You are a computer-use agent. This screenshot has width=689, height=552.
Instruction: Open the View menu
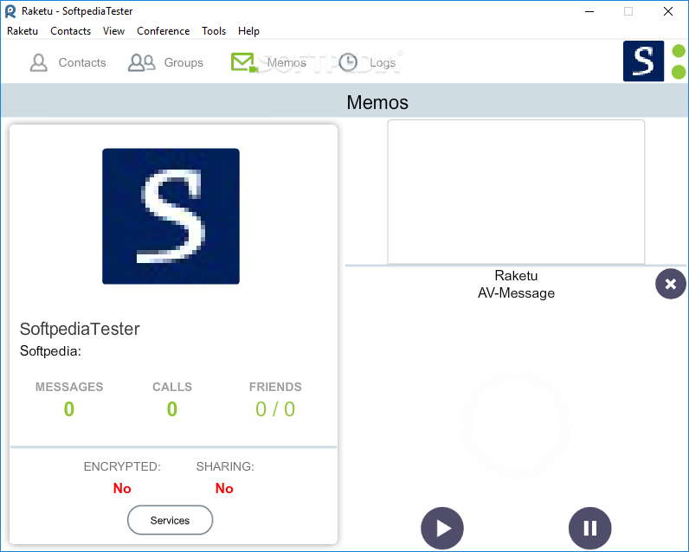point(113,31)
